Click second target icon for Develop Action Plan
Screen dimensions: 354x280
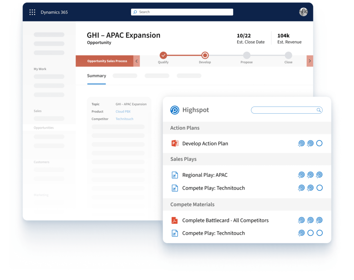(310, 143)
